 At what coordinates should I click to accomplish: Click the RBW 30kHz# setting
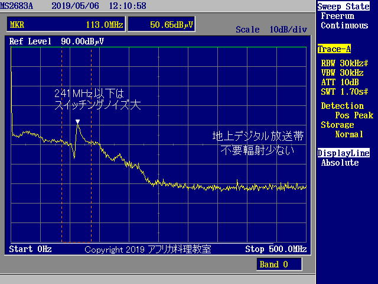click(x=344, y=63)
